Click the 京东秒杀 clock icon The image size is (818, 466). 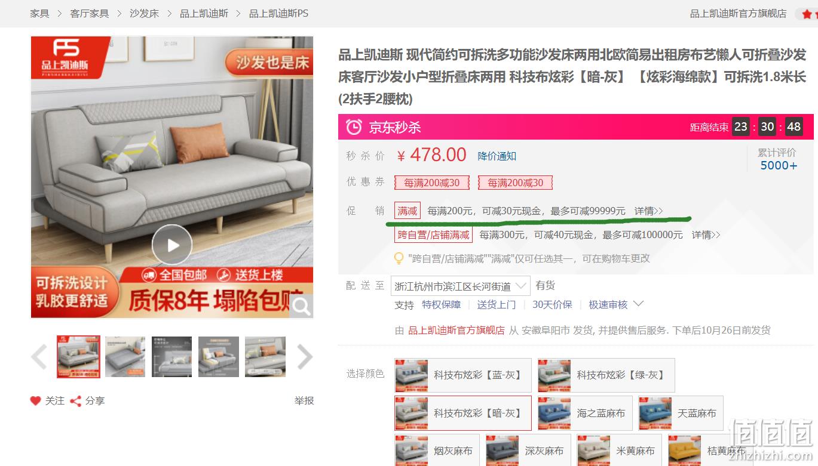click(x=354, y=126)
